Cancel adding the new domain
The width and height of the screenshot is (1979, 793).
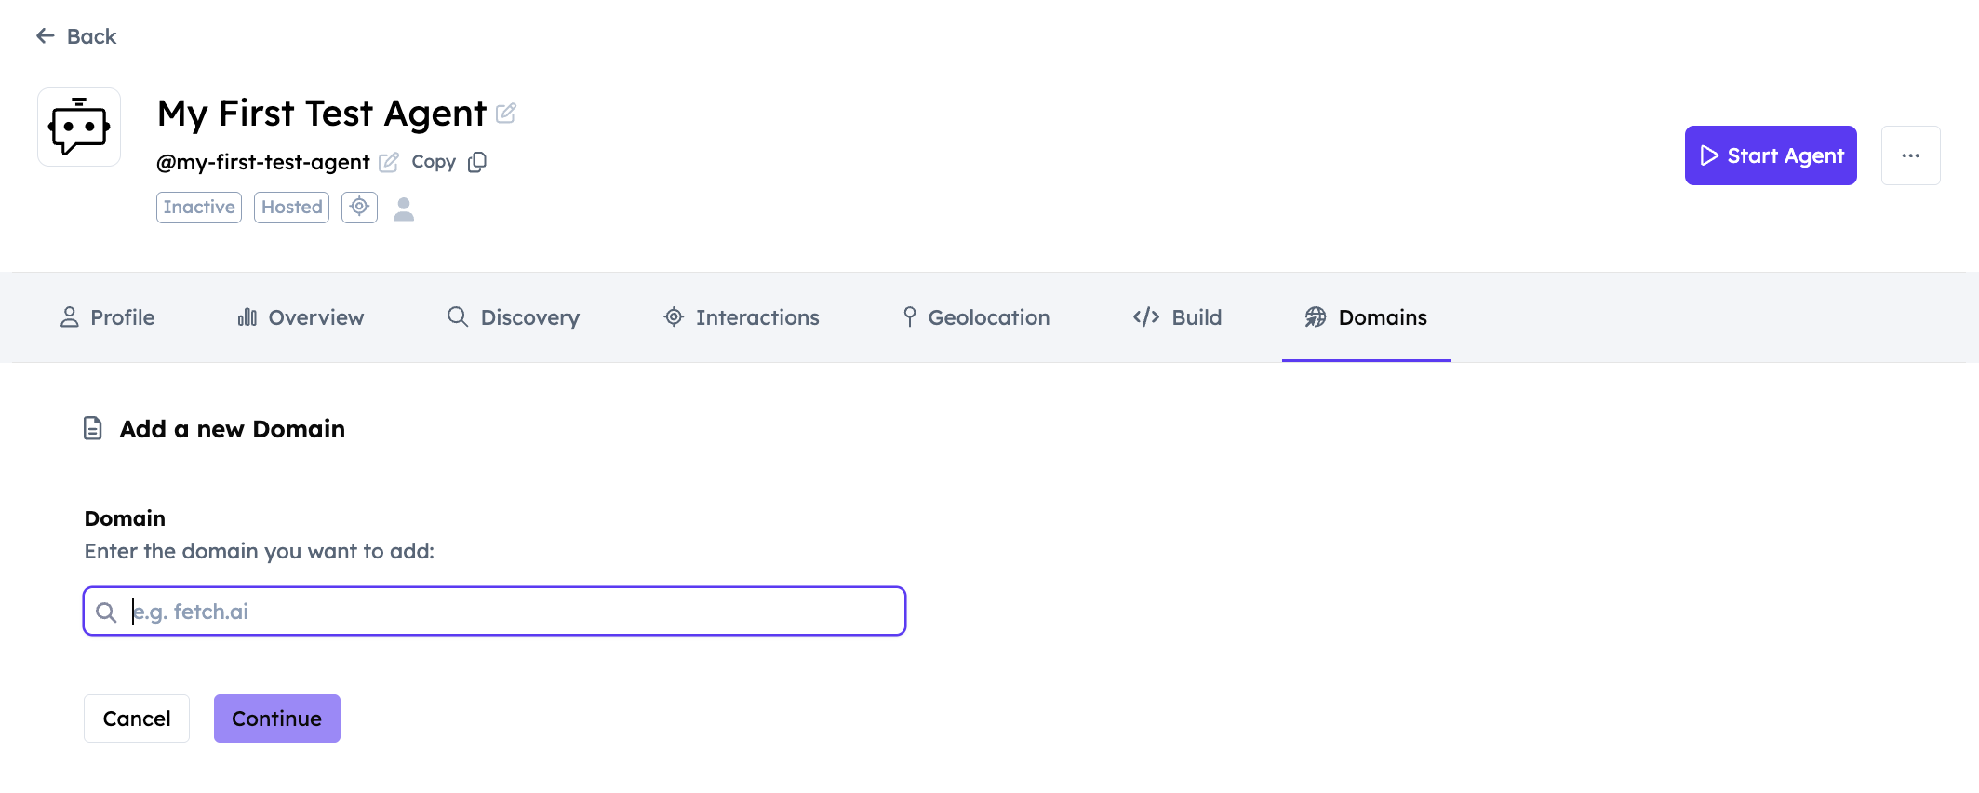tap(137, 719)
